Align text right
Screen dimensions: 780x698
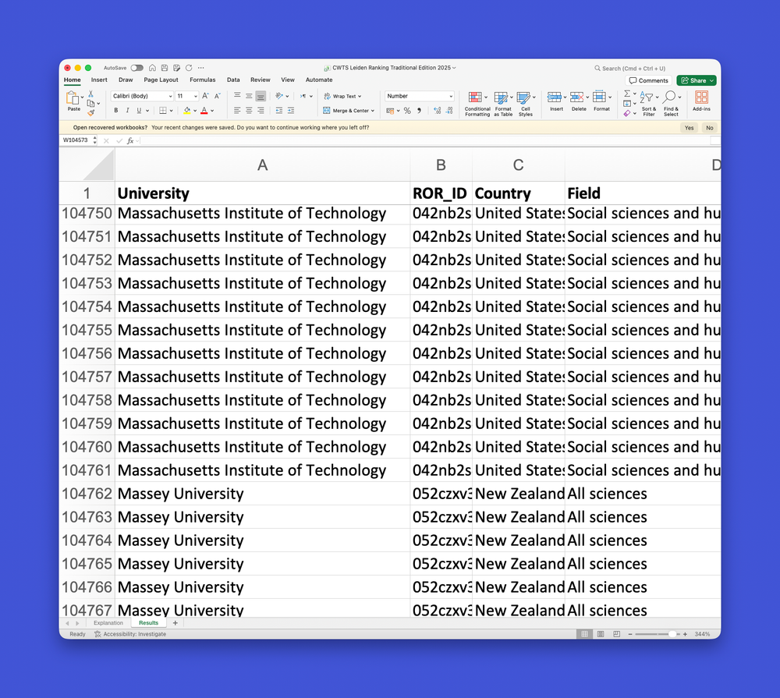(x=261, y=111)
